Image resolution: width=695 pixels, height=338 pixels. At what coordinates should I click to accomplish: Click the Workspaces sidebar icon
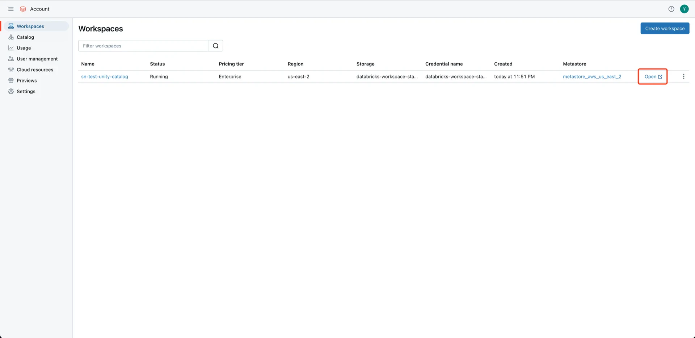(11, 26)
